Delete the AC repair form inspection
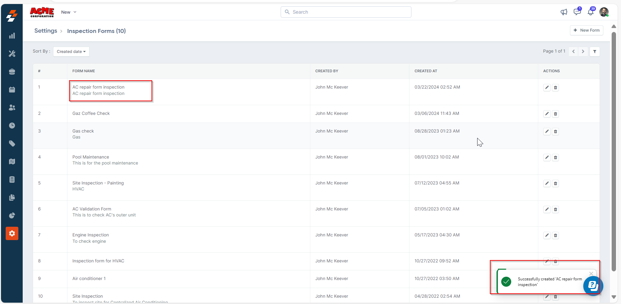Image resolution: width=621 pixels, height=304 pixels. point(555,88)
